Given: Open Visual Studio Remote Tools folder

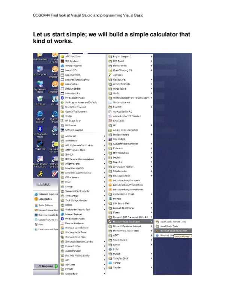Looking at the screenshot, I should pyautogui.click(x=171, y=222).
